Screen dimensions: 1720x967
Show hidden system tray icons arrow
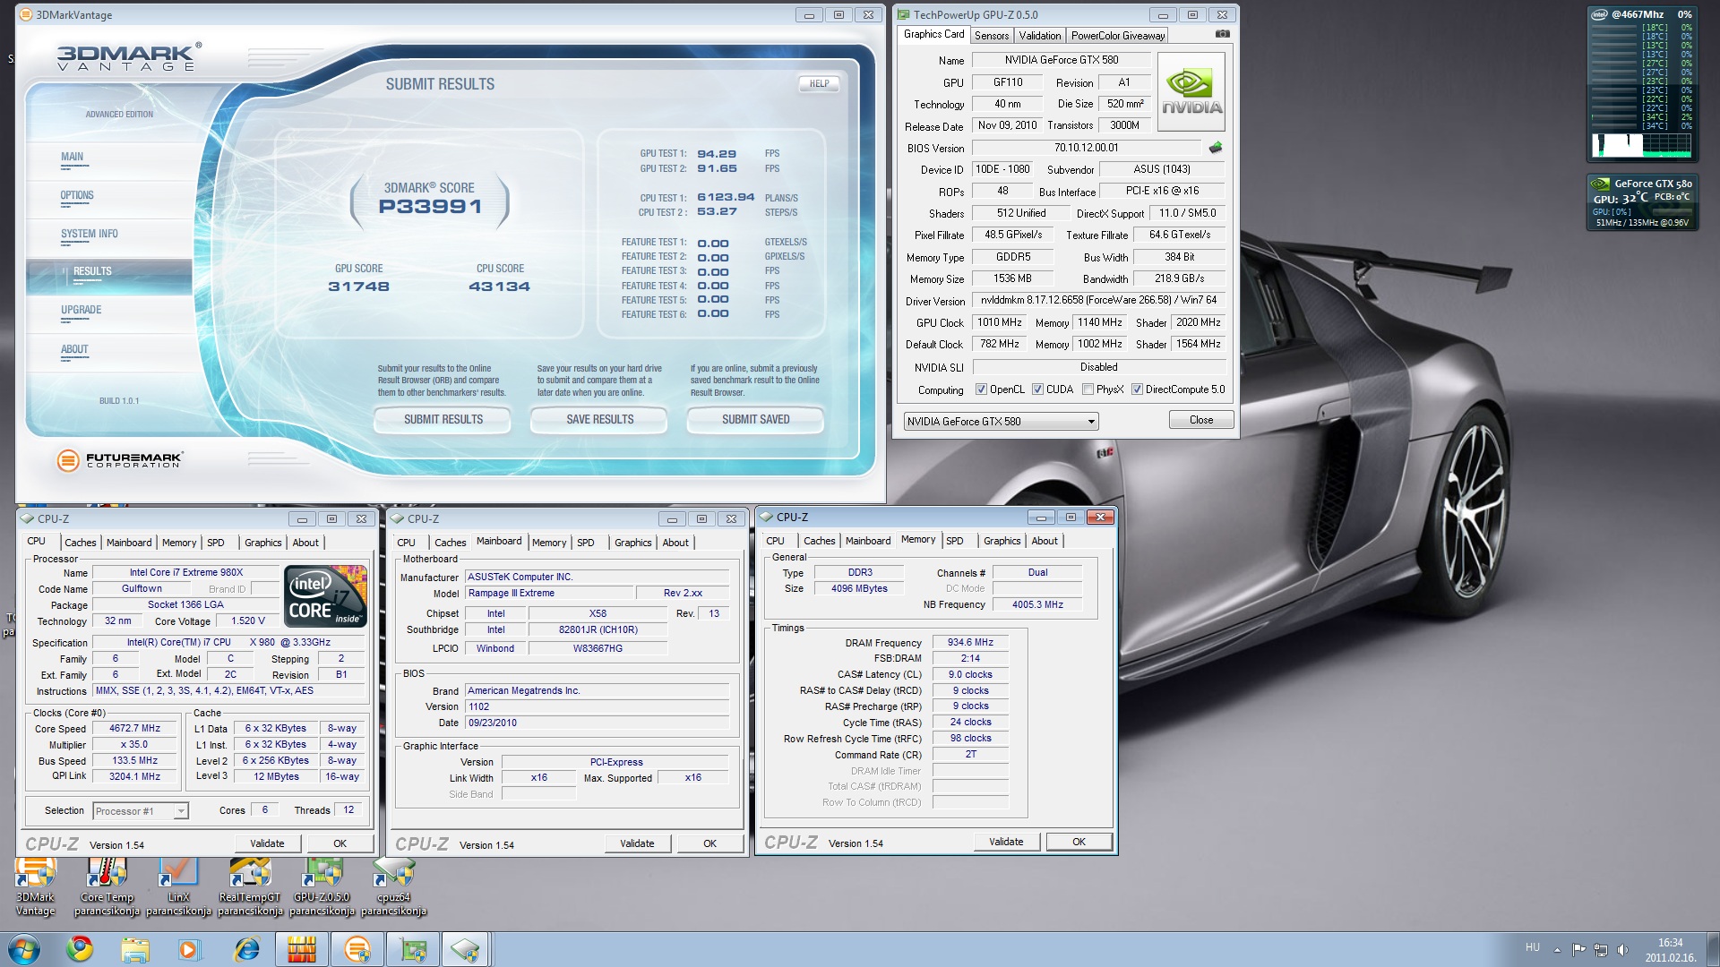[x=1557, y=949]
